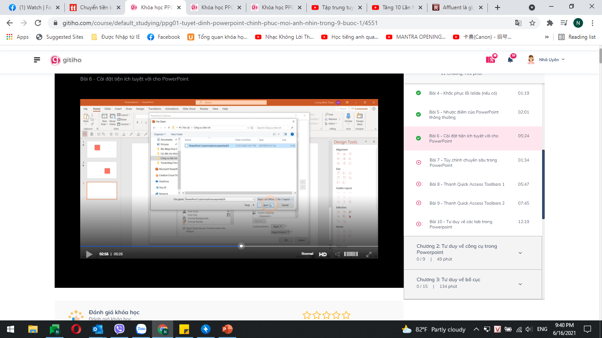Open the Được Nhập từ IE bookmark folder
Image resolution: width=602 pixels, height=338 pixels.
click(x=115, y=37)
